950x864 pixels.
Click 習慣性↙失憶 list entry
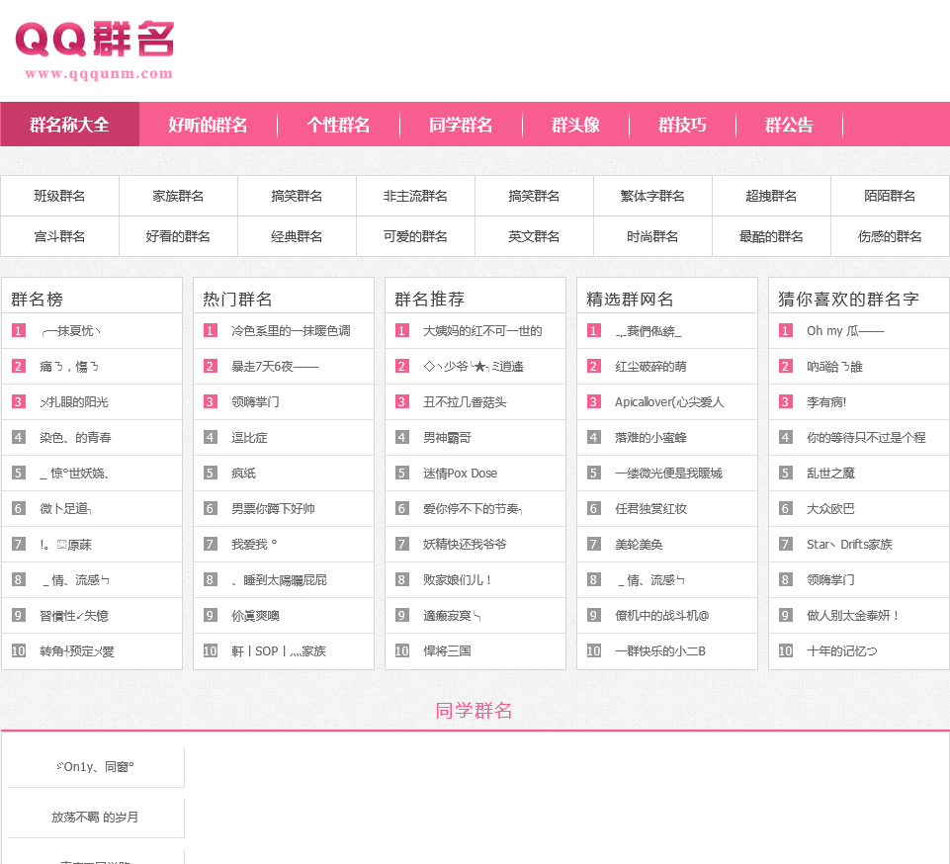[74, 616]
